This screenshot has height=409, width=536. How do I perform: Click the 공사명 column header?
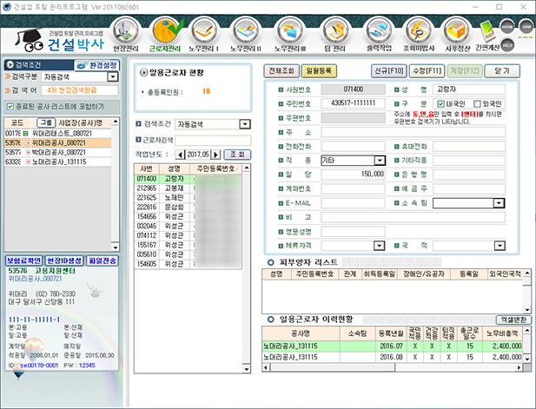coord(301,333)
